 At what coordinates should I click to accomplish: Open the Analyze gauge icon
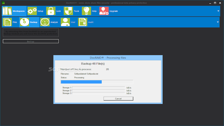(x=45, y=22)
